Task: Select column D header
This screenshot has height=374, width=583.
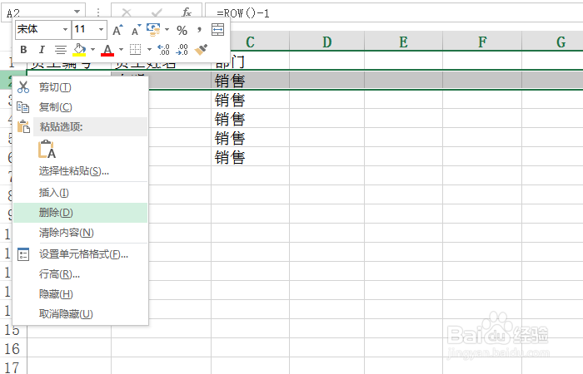Action: (x=326, y=42)
